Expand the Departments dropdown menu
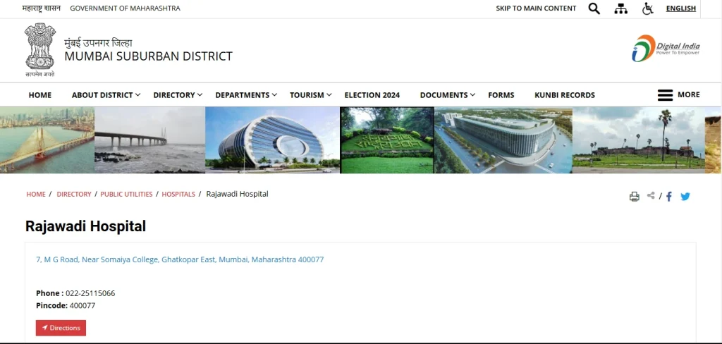The image size is (722, 344). pyautogui.click(x=245, y=95)
